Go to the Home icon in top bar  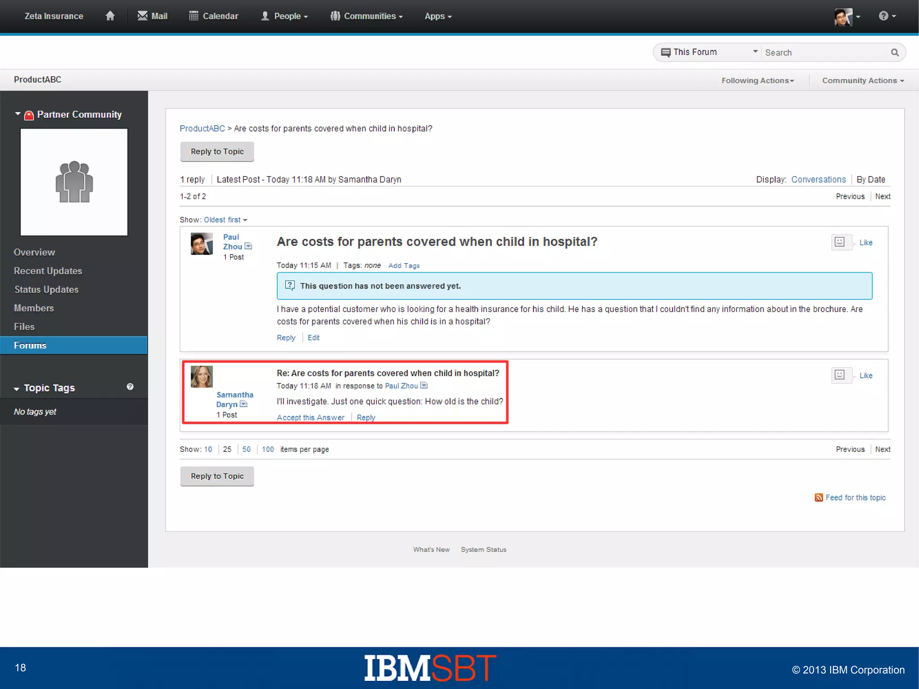pos(110,16)
